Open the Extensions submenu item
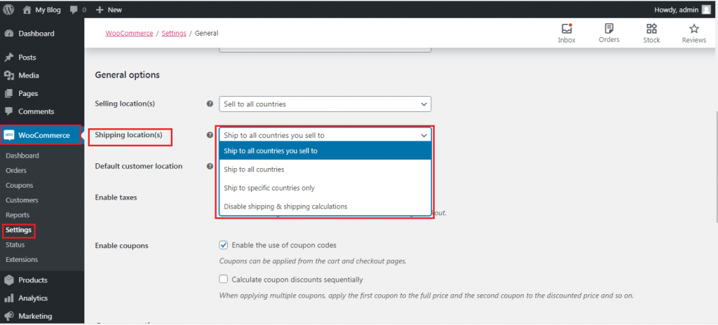The width and height of the screenshot is (718, 325). pyautogui.click(x=22, y=260)
